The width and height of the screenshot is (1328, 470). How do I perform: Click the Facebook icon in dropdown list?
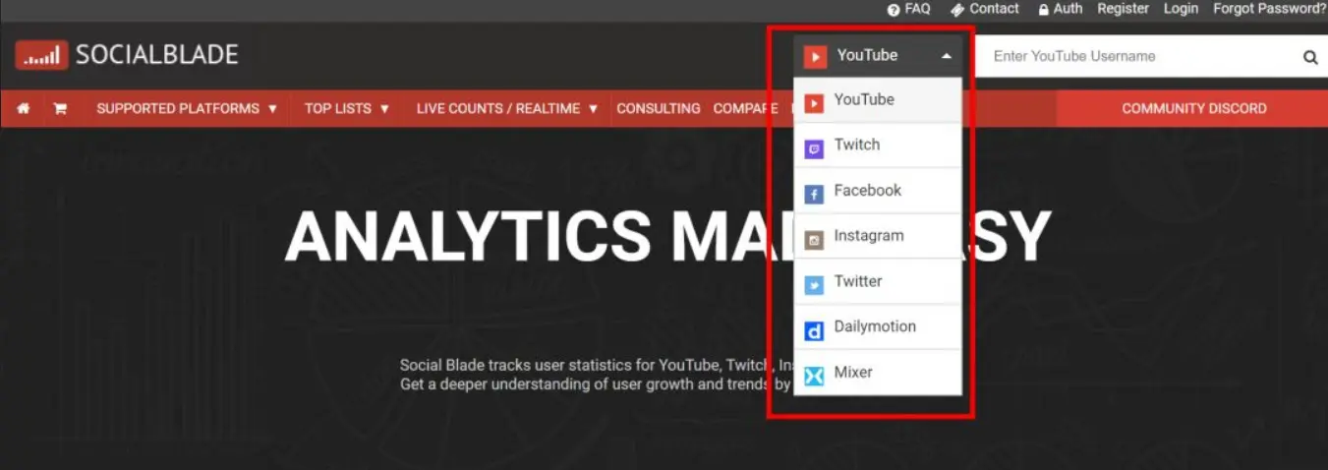point(814,194)
